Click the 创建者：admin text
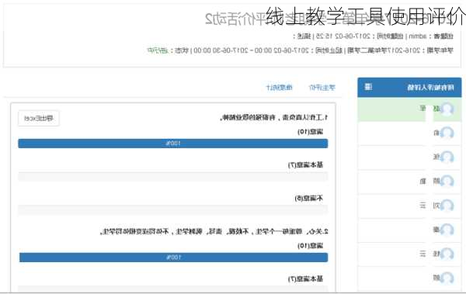 click(431, 36)
